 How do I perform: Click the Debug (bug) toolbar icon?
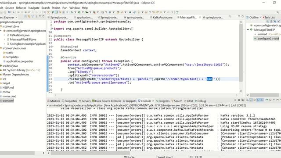coord(72,12)
